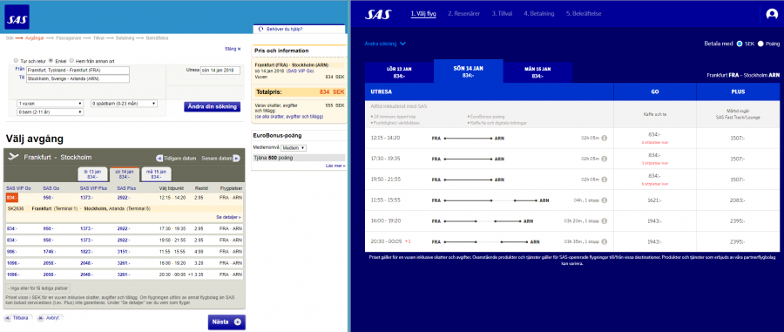The height and width of the screenshot is (332, 784).
Task: Click the info icon for the 12:15 - 14:20 flight
Action: (x=604, y=138)
